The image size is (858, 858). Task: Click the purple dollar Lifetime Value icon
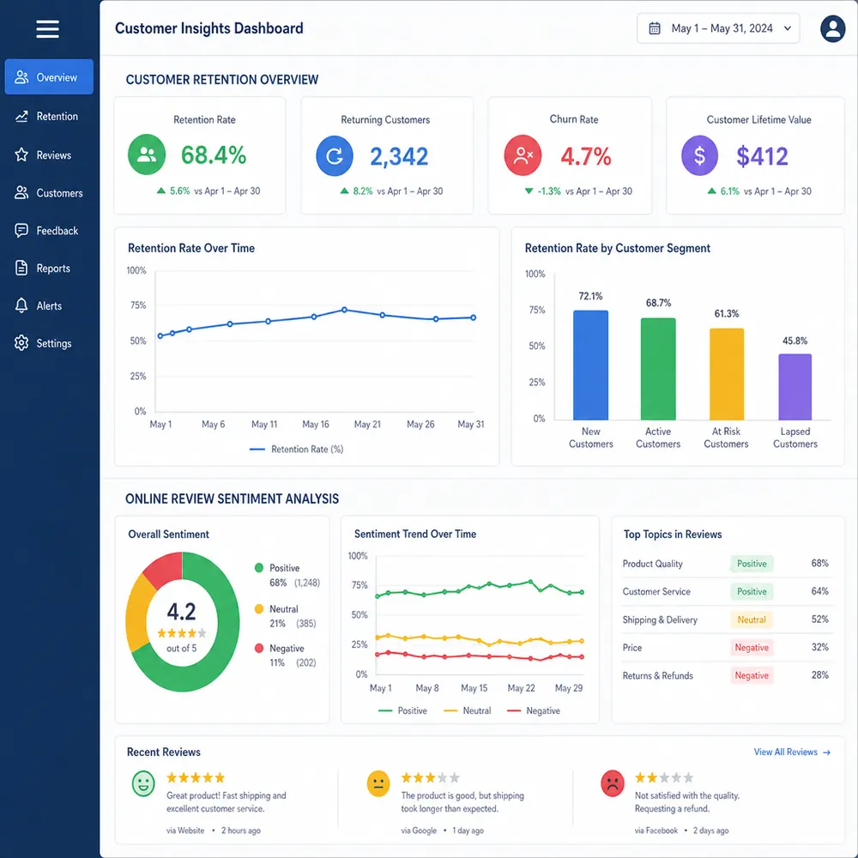[x=699, y=156]
